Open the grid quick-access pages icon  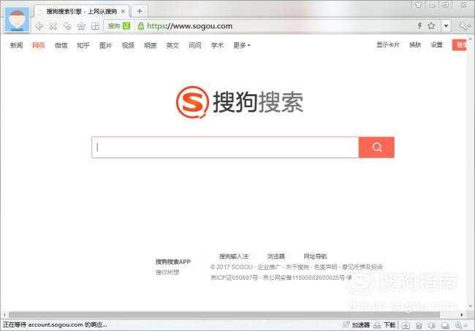pos(95,26)
